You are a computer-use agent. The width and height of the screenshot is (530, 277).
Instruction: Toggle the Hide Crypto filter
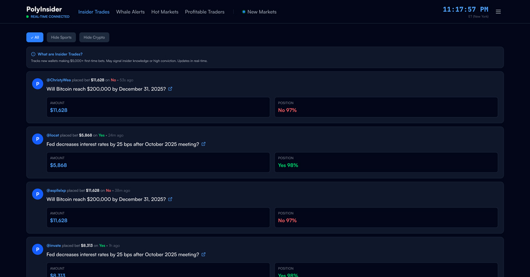click(x=94, y=38)
